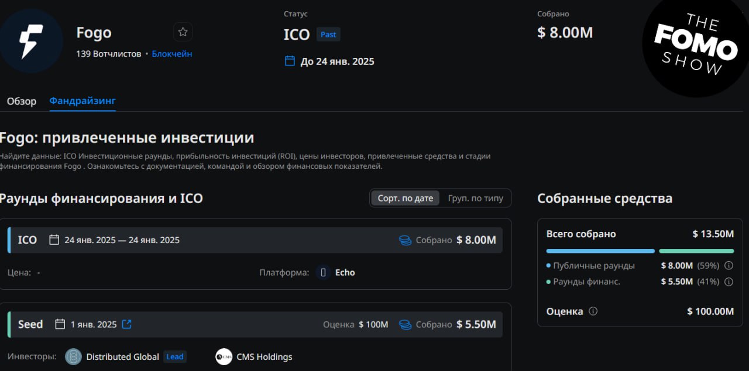Click the Seed round $ 5.50M amount
Screen dimensions: 749x371
tap(476, 324)
